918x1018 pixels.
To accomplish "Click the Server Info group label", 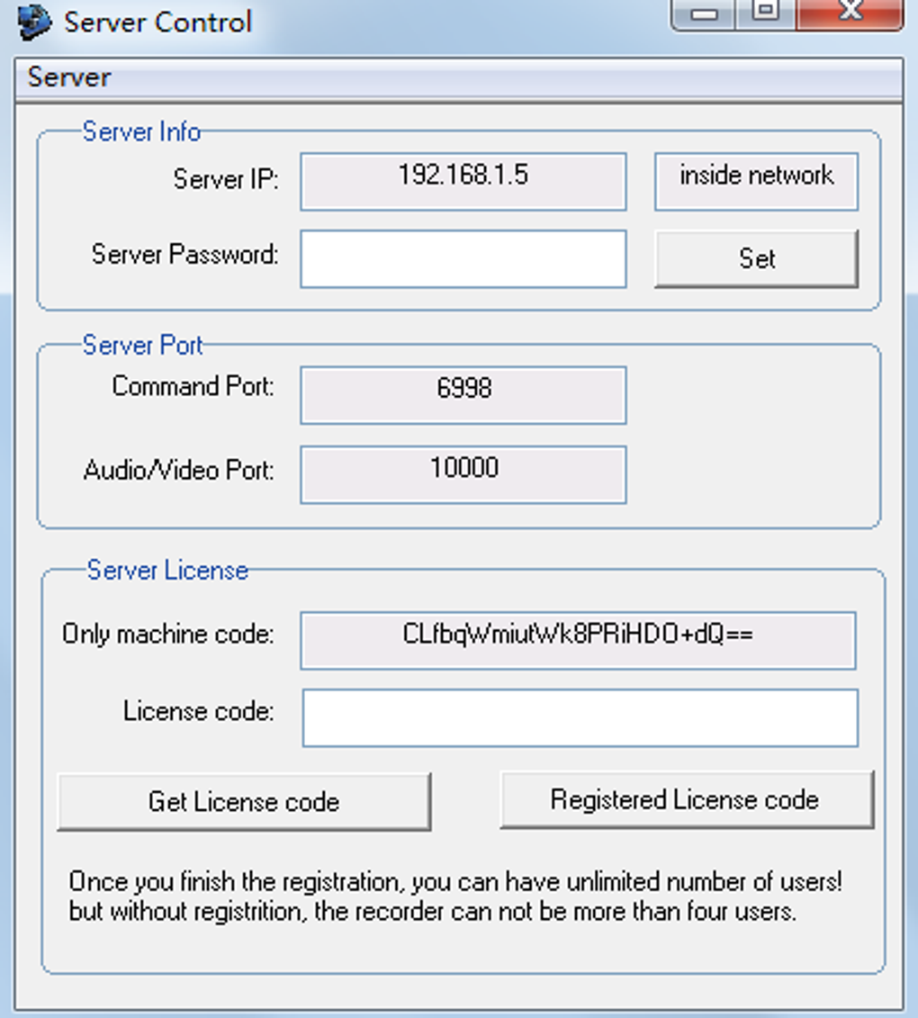I will [x=141, y=131].
